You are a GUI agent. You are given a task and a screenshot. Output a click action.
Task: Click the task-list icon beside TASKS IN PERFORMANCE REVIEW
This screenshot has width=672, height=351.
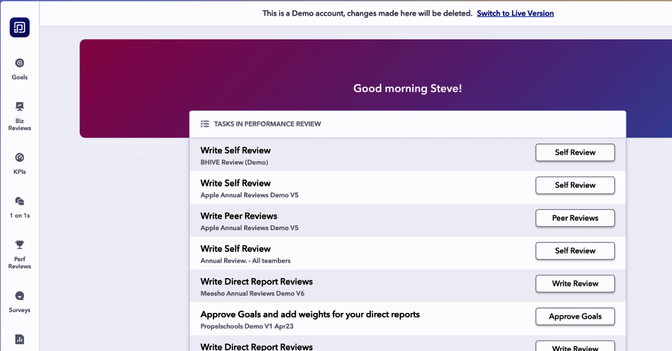[x=205, y=124]
